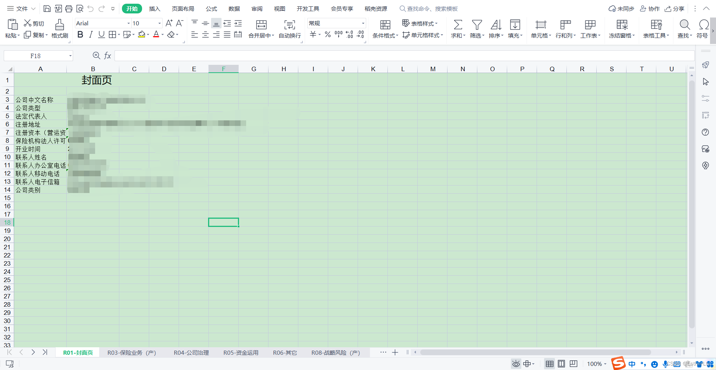Click the Worksheet (工作表) icon
The height and width of the screenshot is (370, 716).
(x=590, y=25)
